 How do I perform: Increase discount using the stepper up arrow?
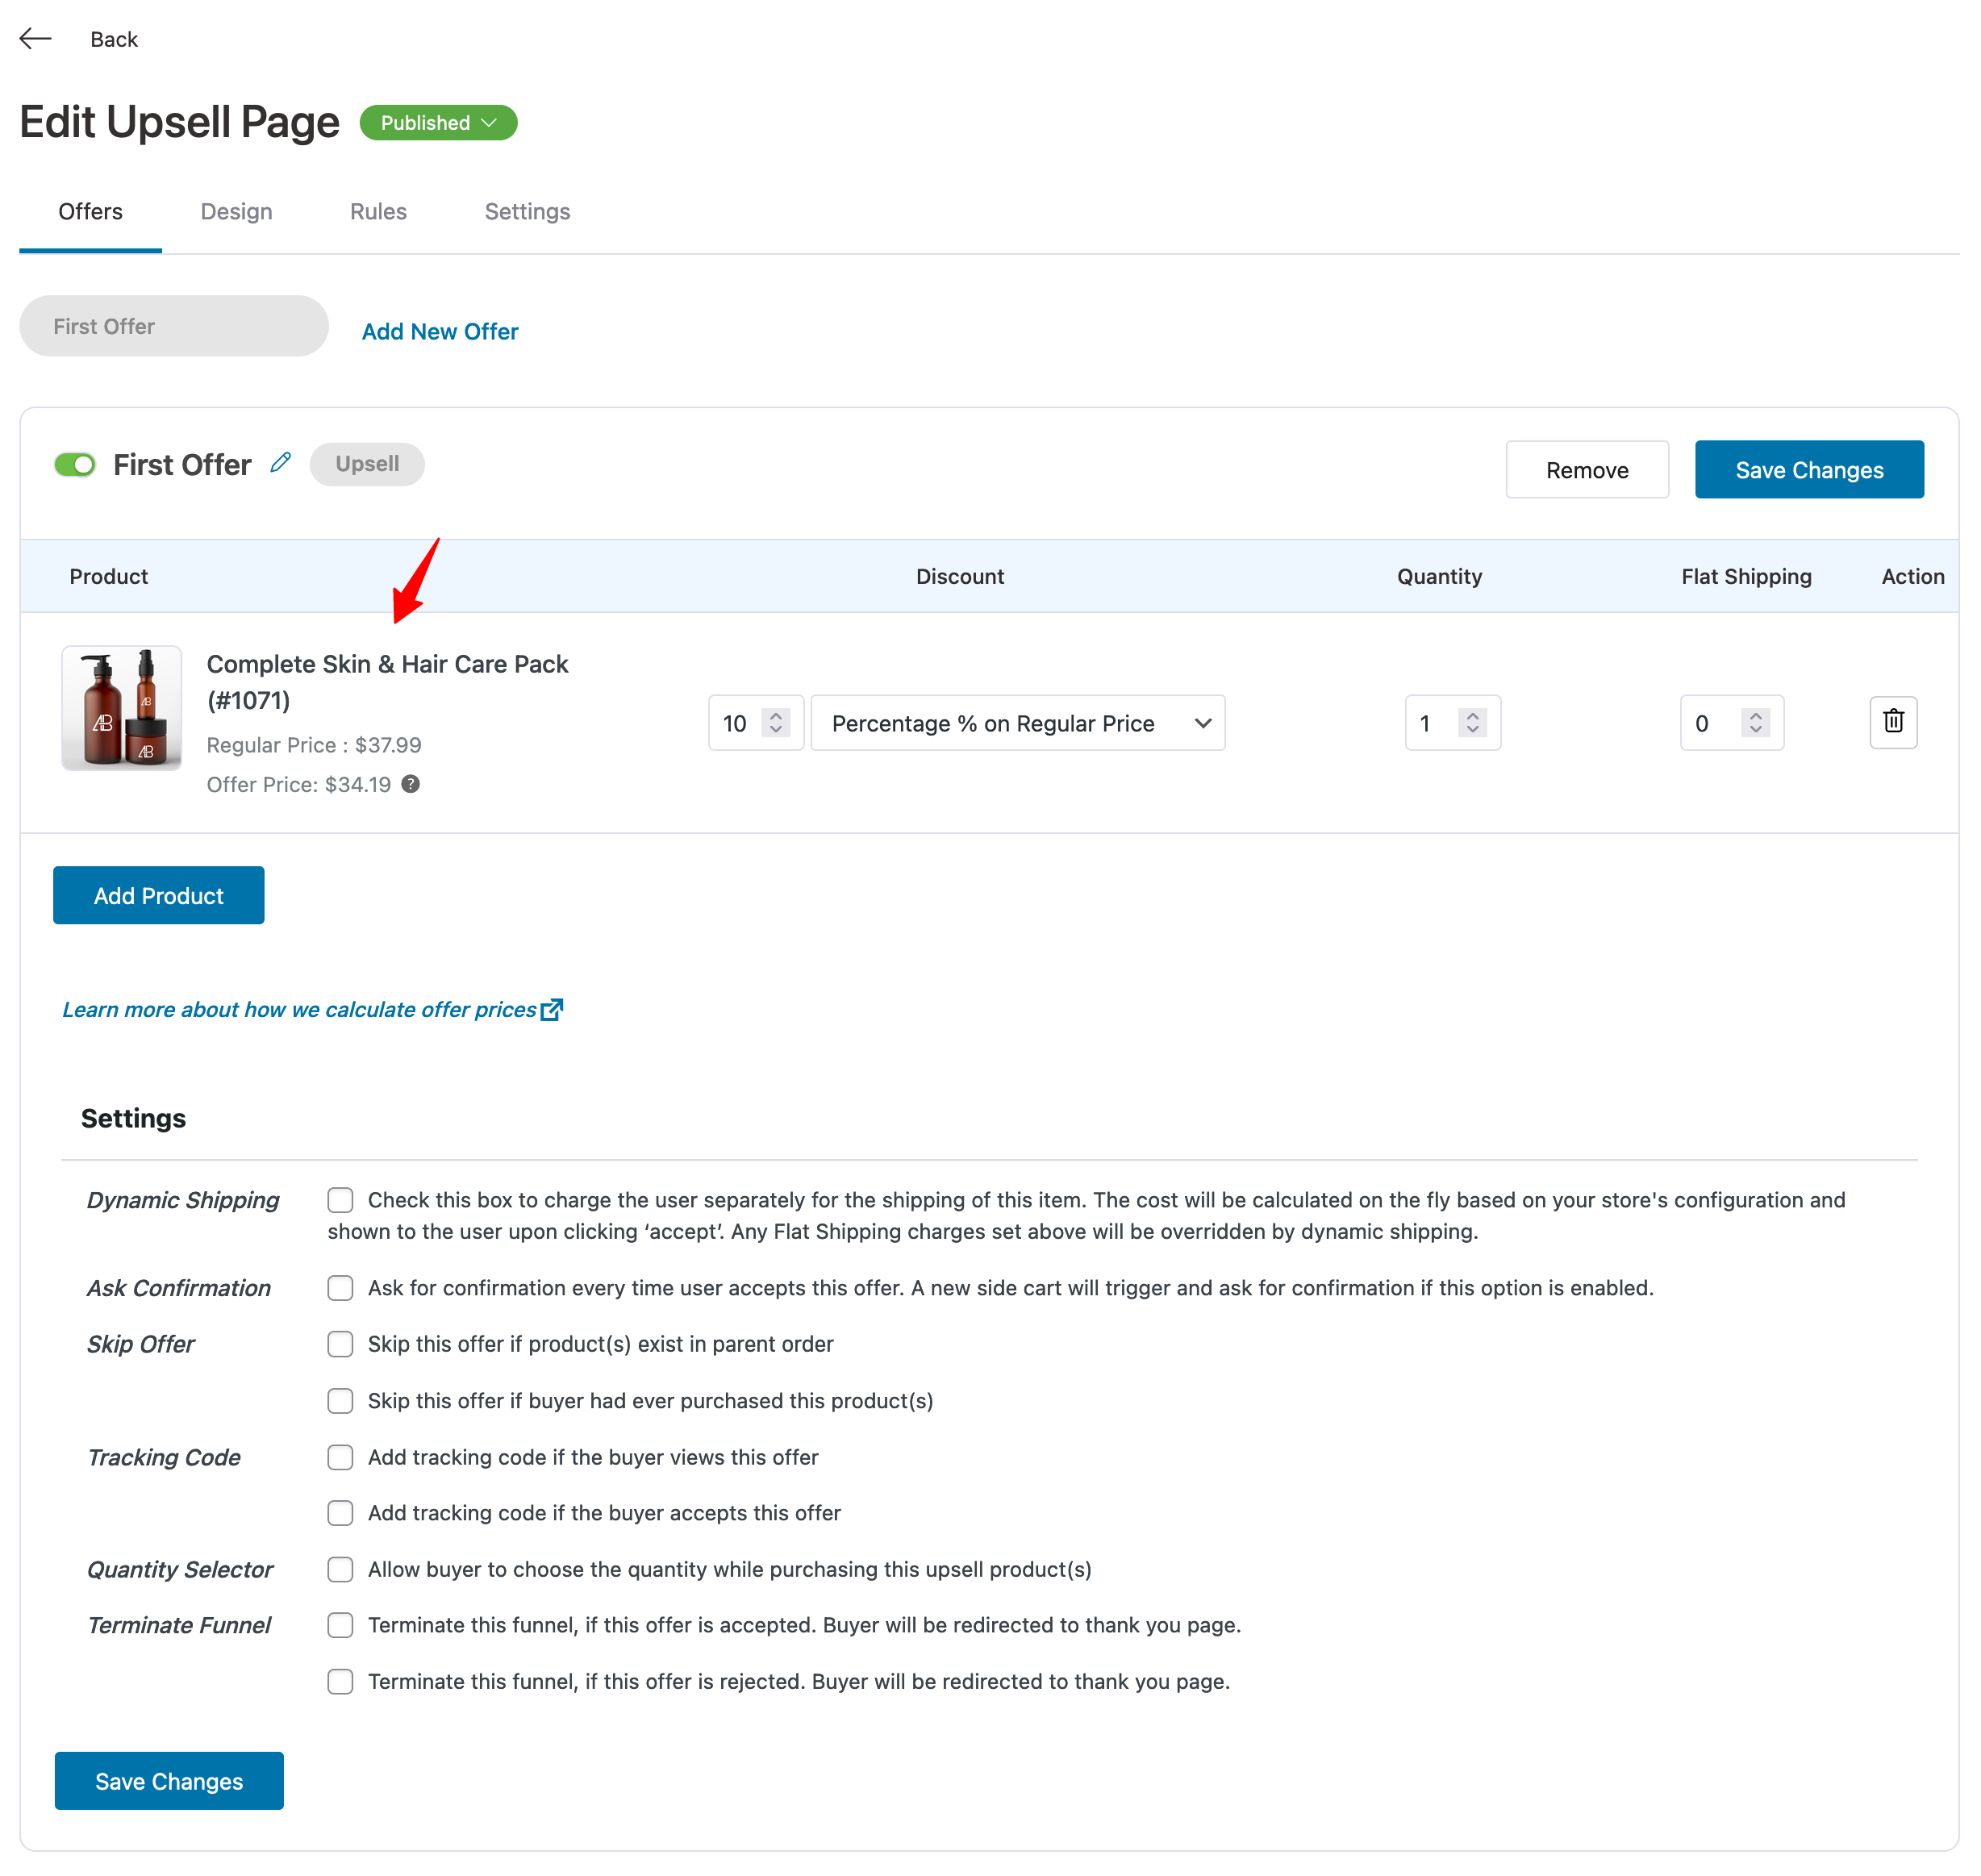pos(776,713)
